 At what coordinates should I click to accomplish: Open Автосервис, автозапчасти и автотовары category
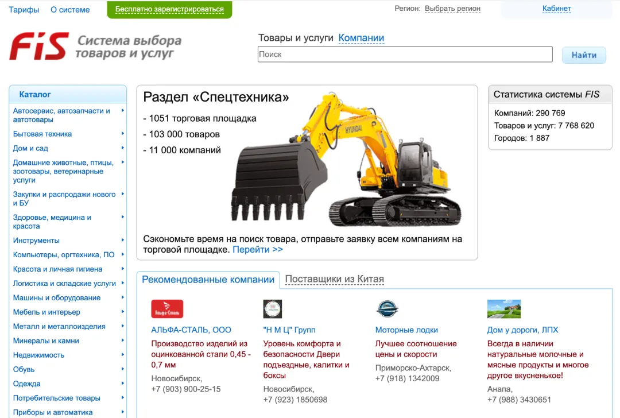pyautogui.click(x=61, y=115)
